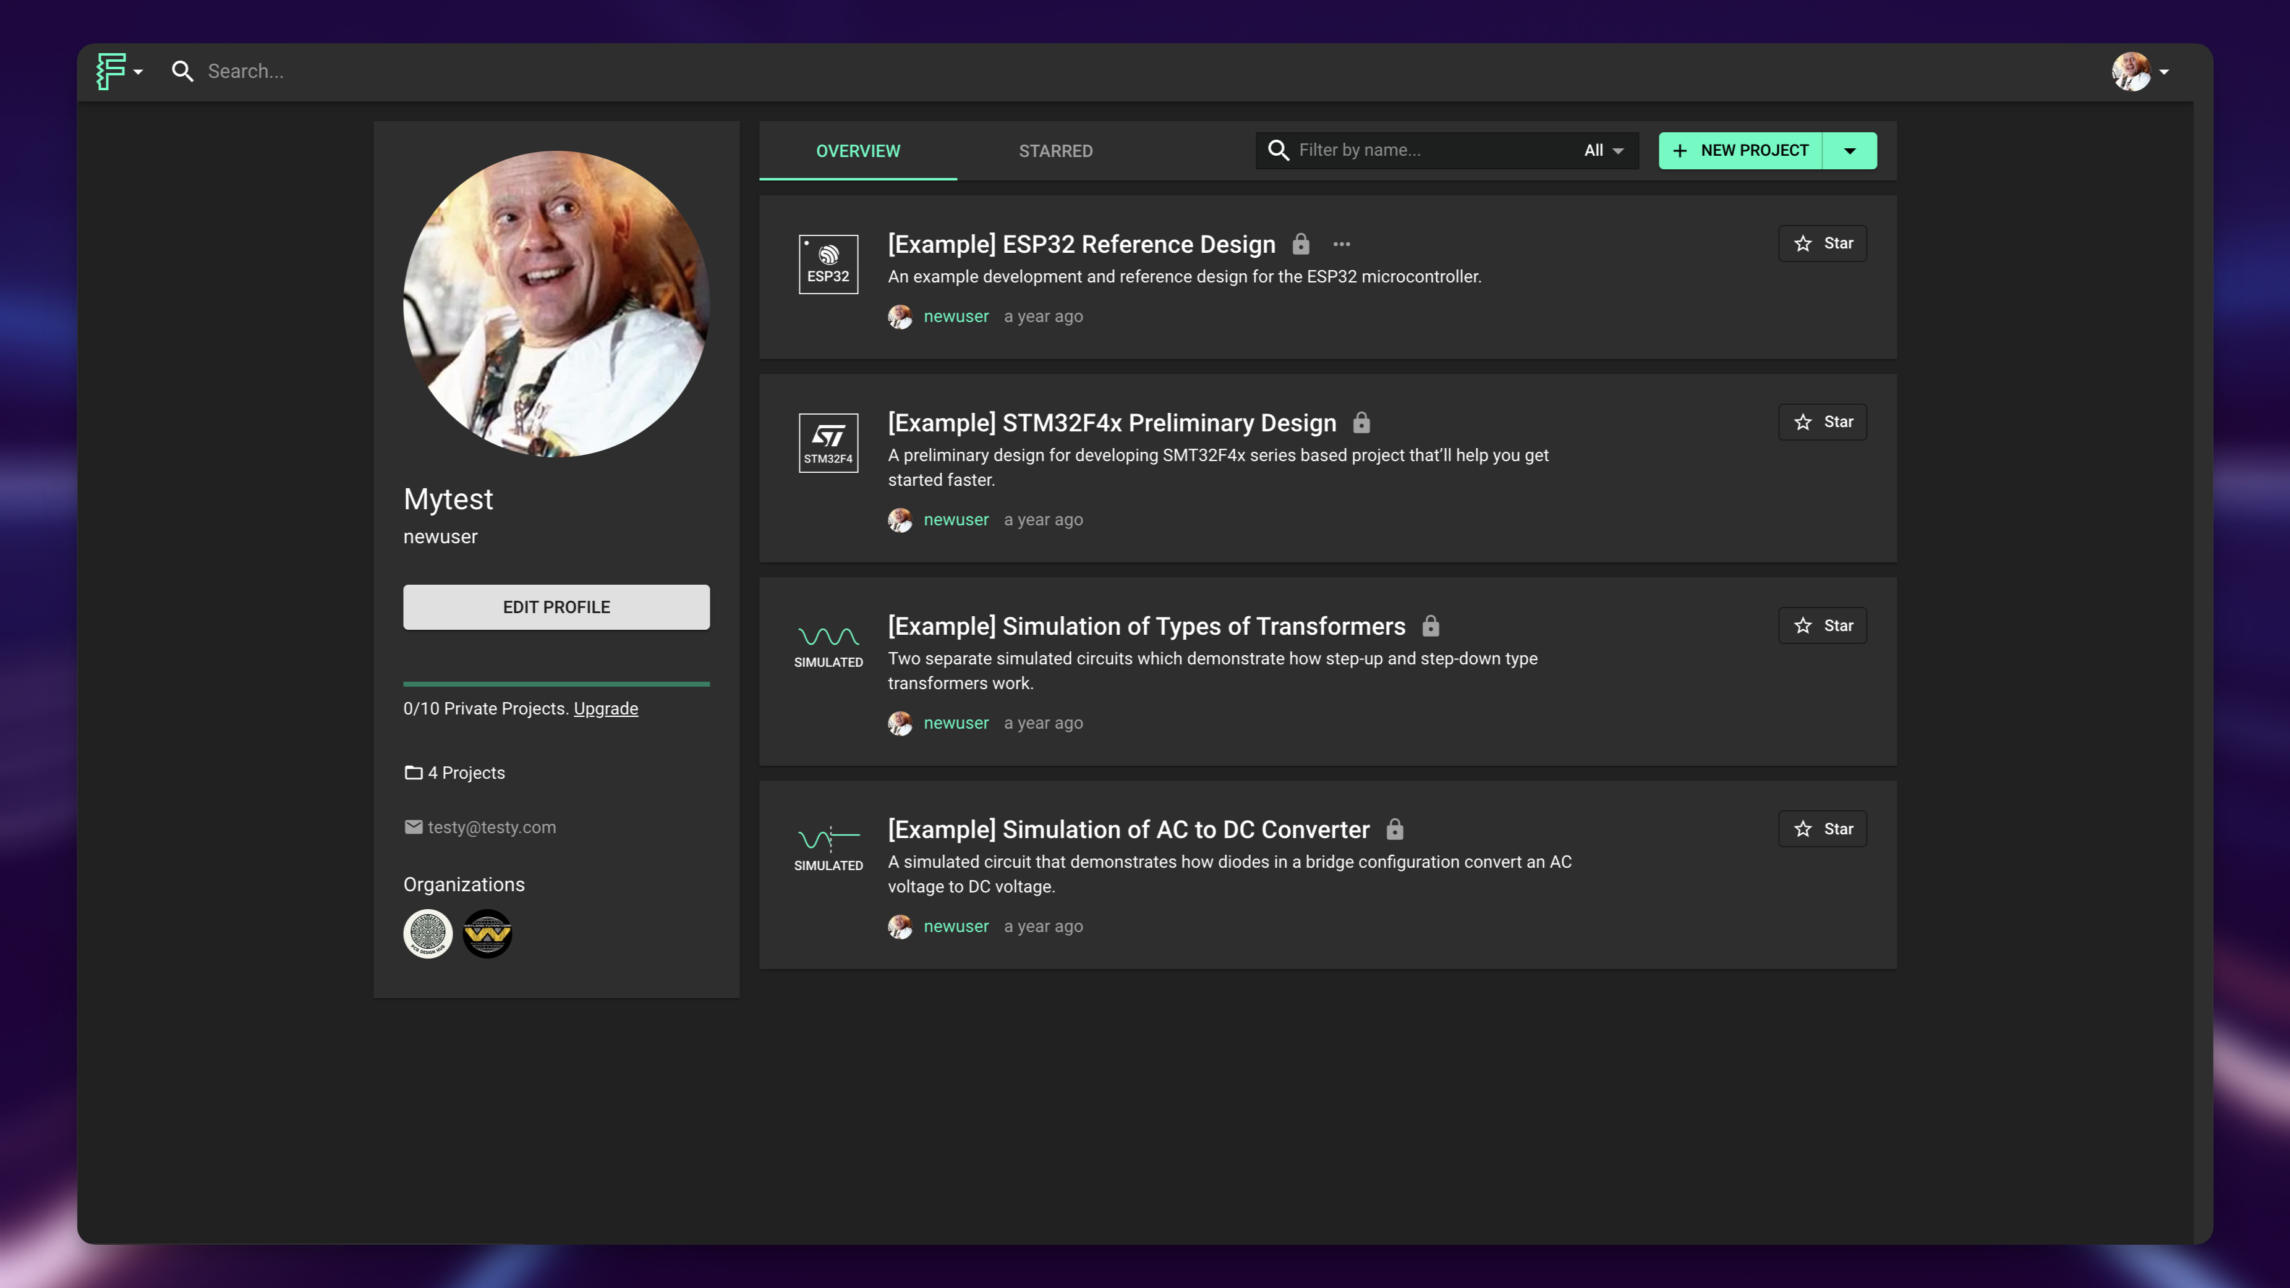Switch to the Starred tab

pos(1055,151)
